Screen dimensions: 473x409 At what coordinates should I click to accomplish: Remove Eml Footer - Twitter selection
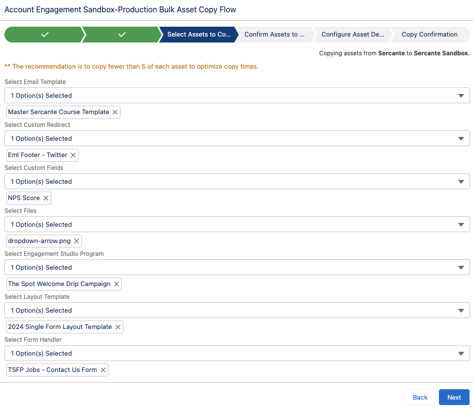[73, 155]
